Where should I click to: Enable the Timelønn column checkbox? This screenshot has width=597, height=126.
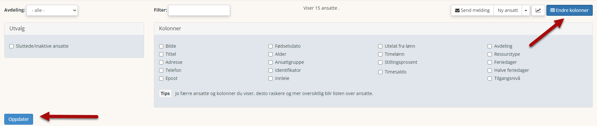tap(380, 54)
